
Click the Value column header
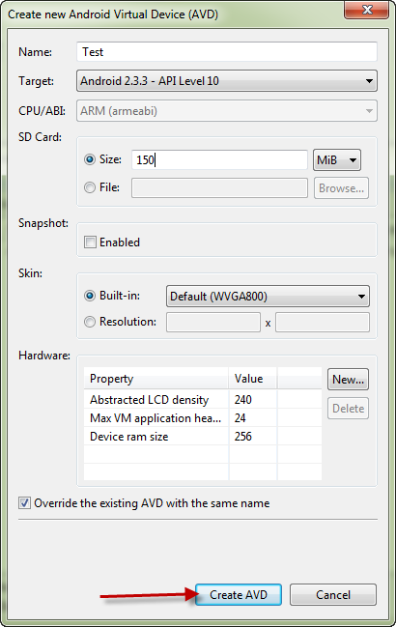[252, 379]
